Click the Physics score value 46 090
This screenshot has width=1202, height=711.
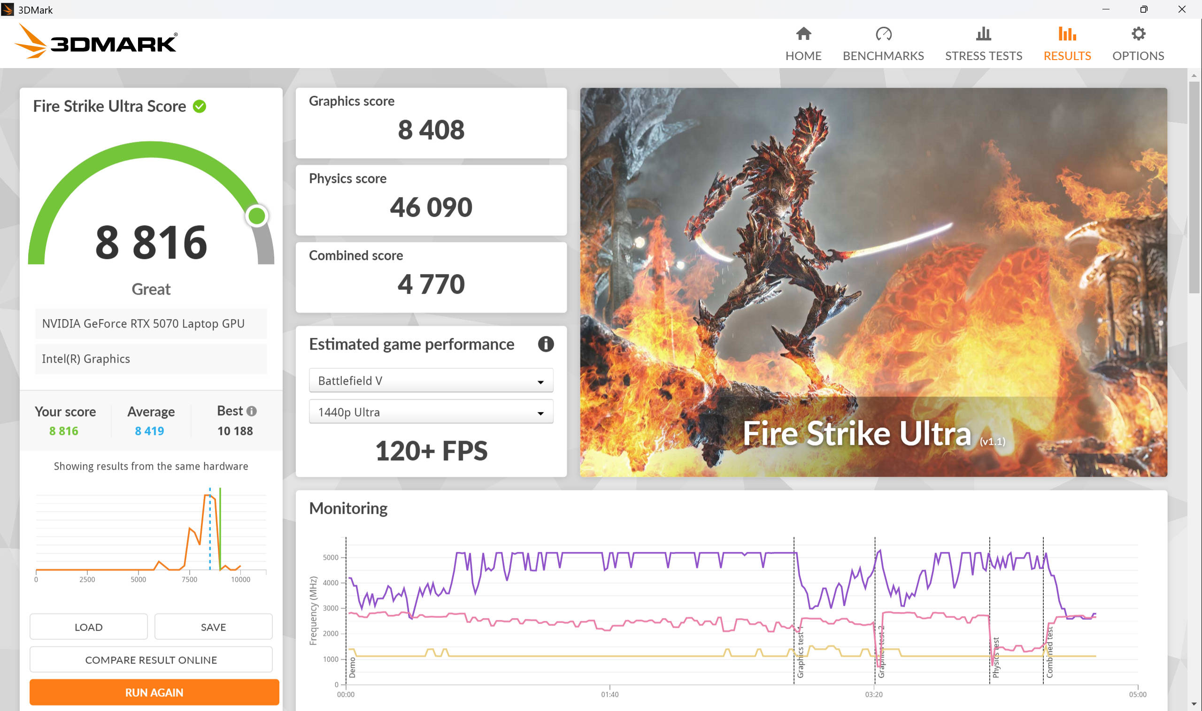431,207
